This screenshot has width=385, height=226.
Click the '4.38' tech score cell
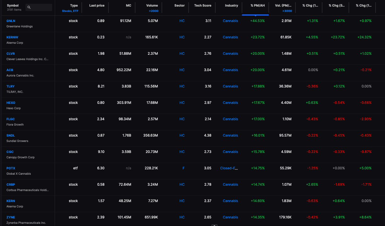click(x=208, y=135)
